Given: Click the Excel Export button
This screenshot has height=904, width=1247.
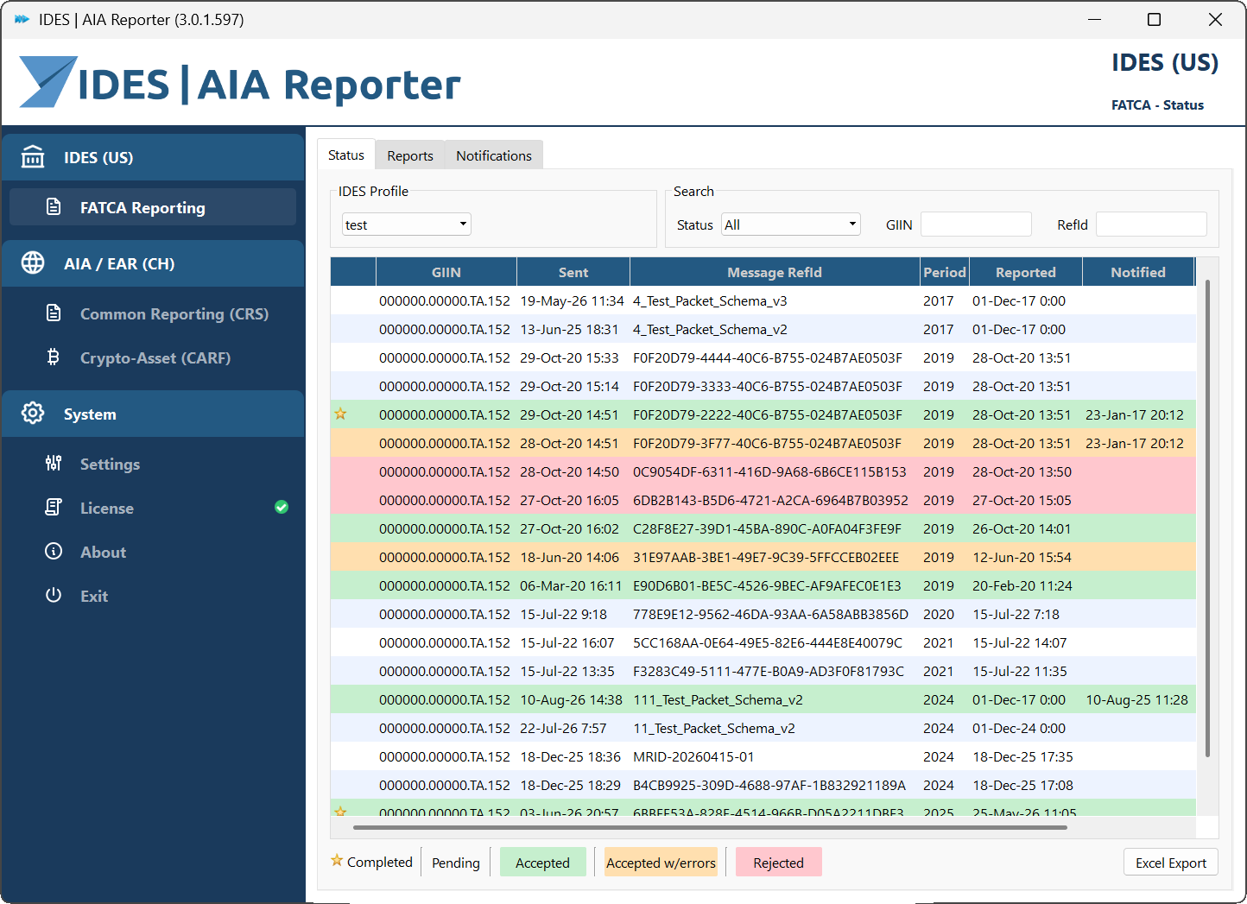Looking at the screenshot, I should coord(1171,863).
